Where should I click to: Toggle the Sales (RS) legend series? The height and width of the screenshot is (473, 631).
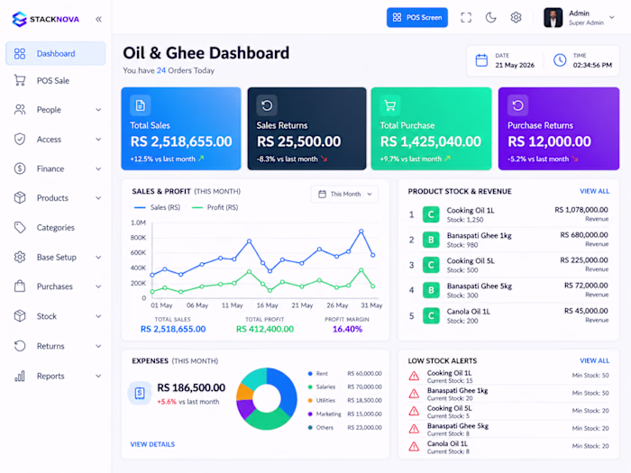157,207
